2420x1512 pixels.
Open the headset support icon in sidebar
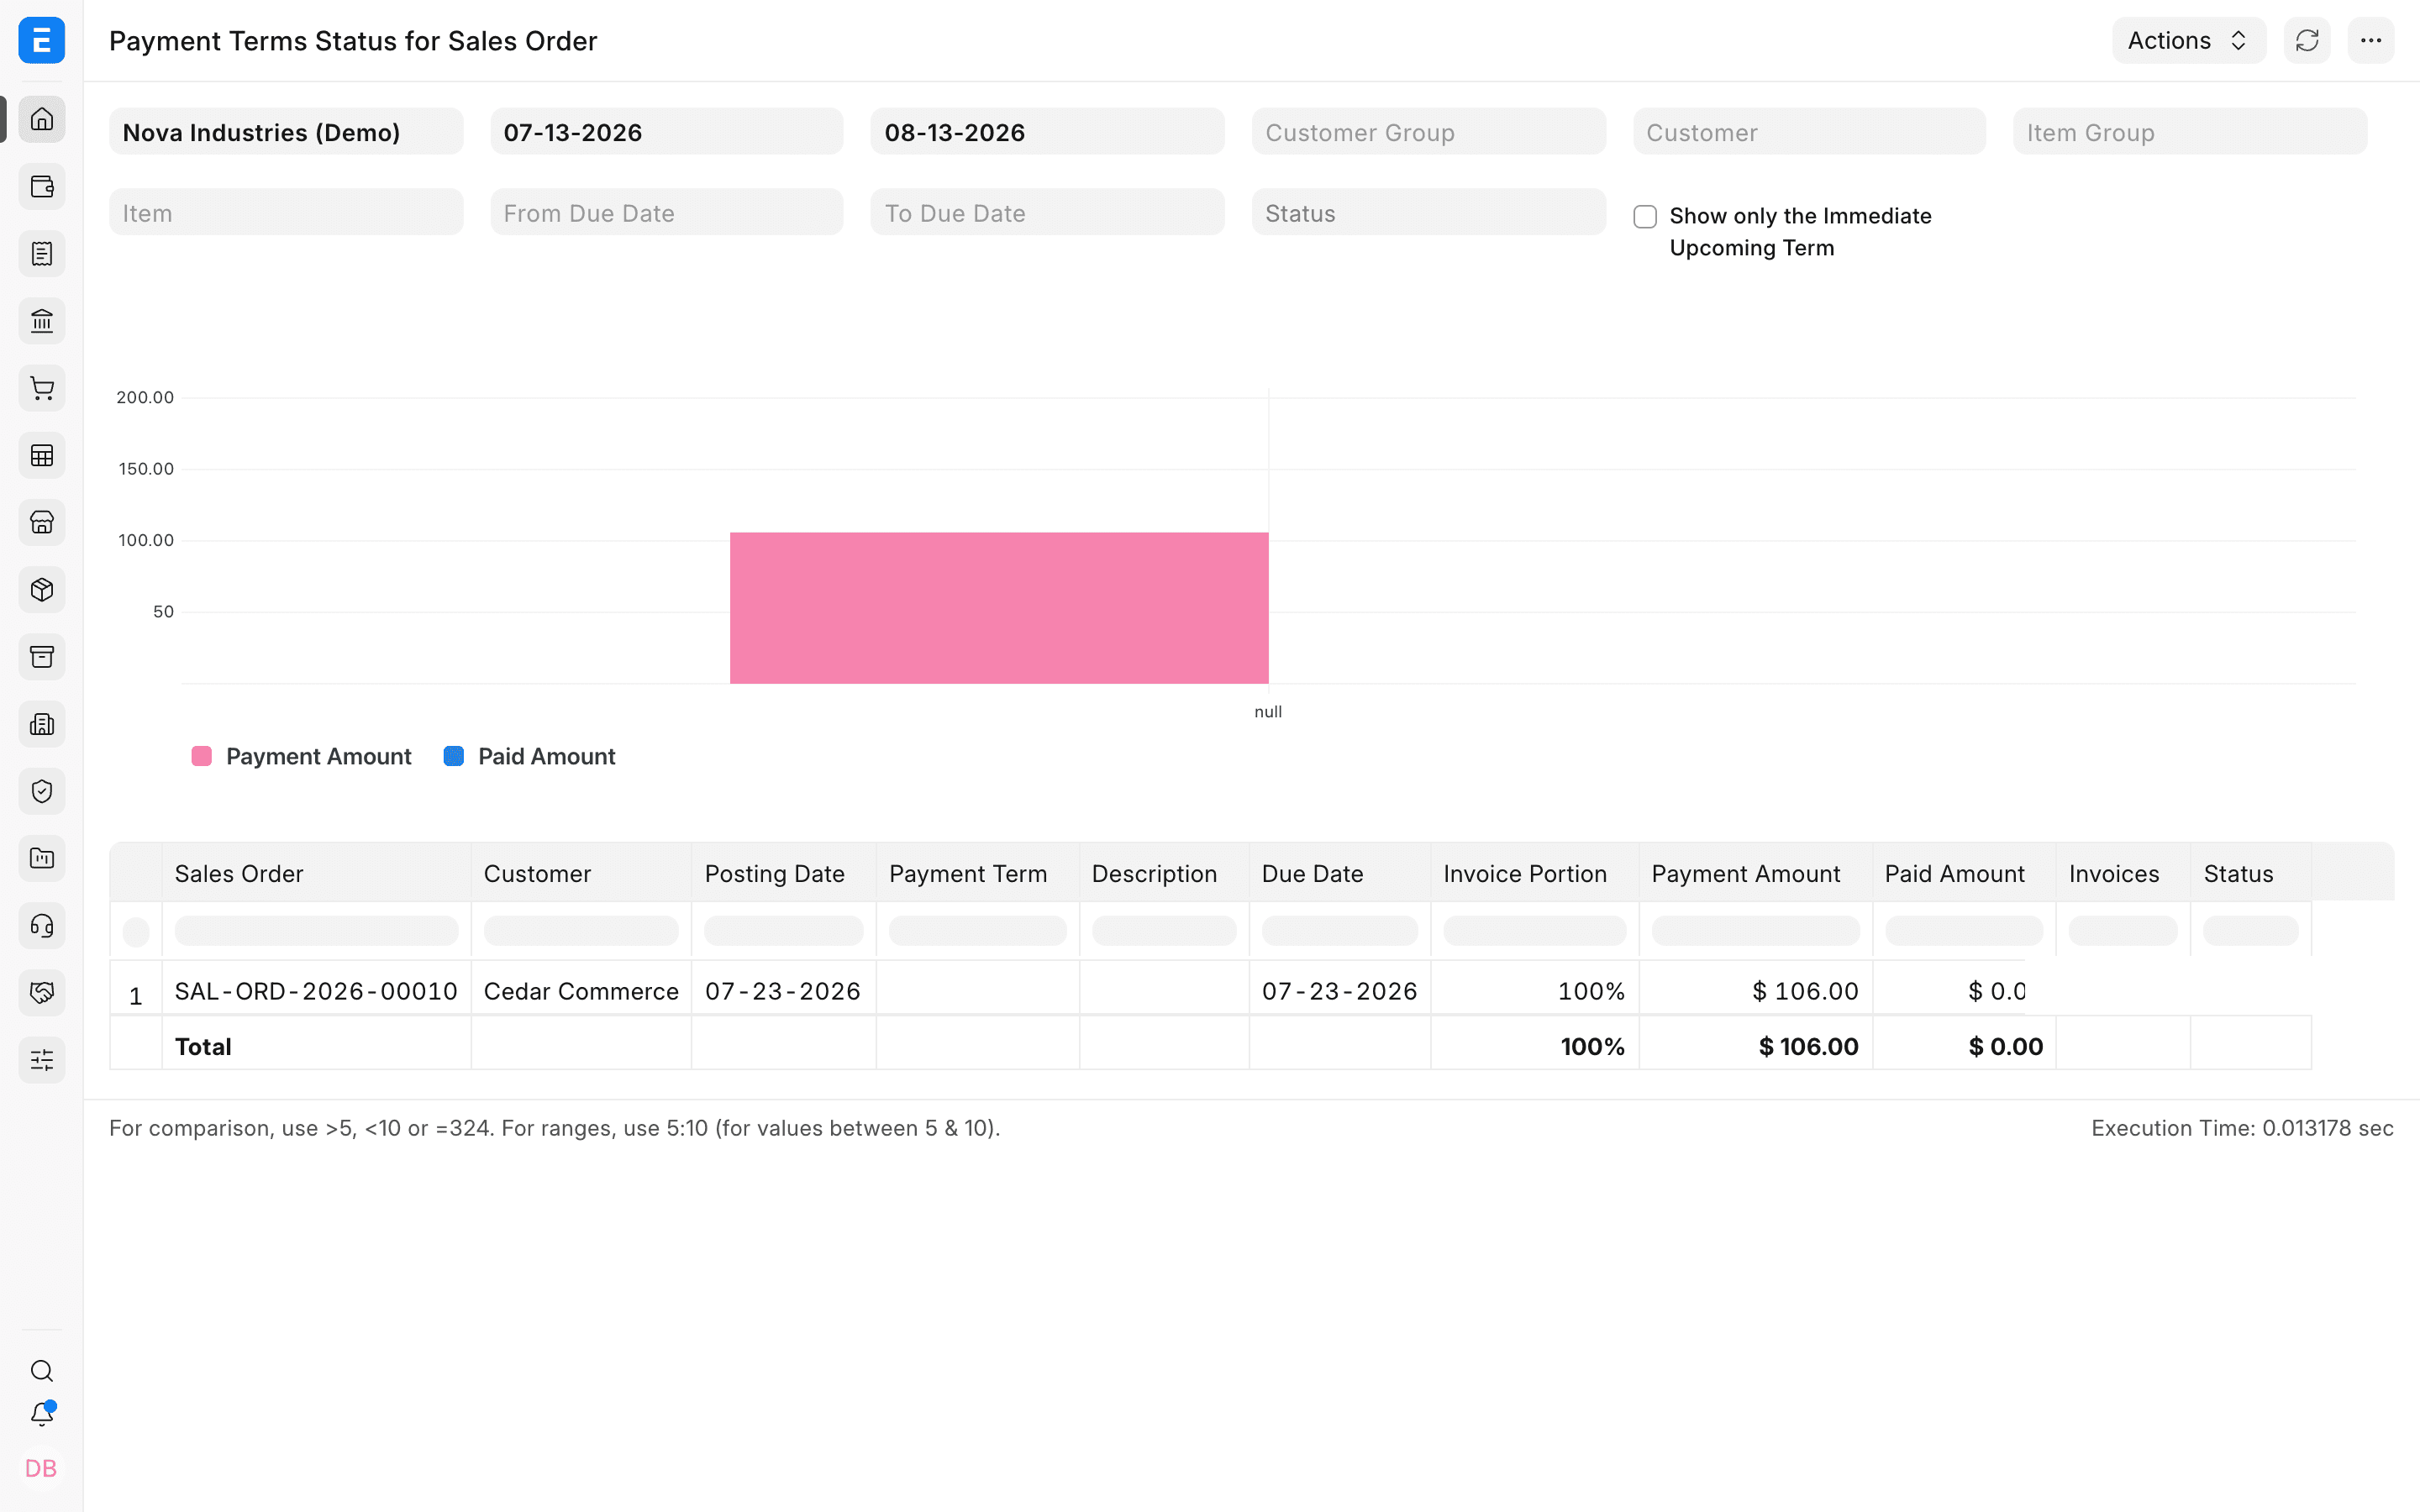(42, 926)
